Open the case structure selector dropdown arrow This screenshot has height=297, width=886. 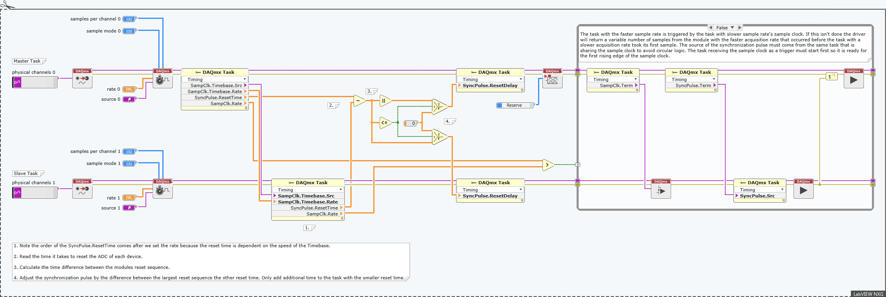[732, 28]
